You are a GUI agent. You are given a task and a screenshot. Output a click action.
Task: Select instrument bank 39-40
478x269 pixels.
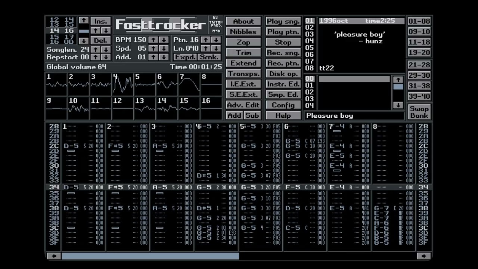pyautogui.click(x=419, y=96)
